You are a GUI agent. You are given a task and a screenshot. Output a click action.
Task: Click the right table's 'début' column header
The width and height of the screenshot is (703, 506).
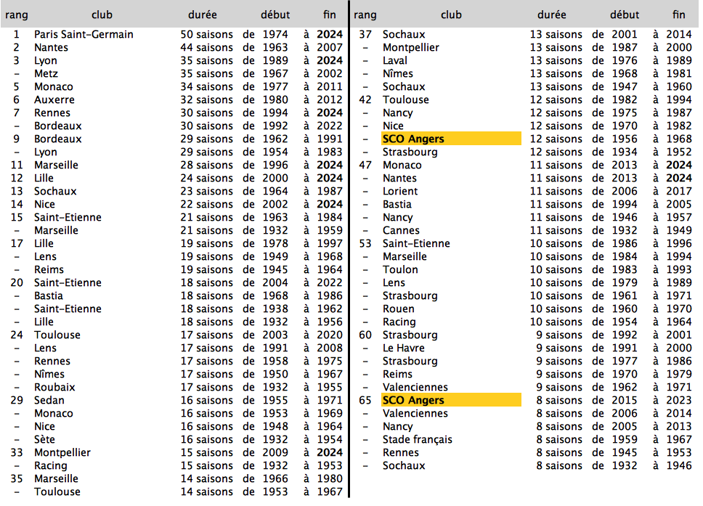click(x=625, y=15)
